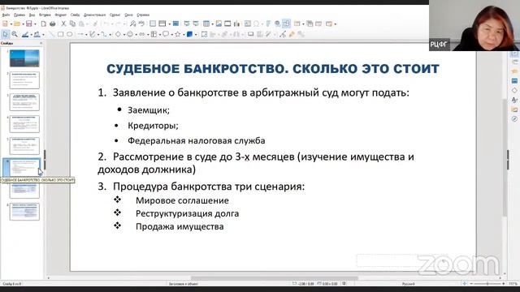The image size is (520, 292).
Task: Click the New document icon
Action: tap(5, 24)
